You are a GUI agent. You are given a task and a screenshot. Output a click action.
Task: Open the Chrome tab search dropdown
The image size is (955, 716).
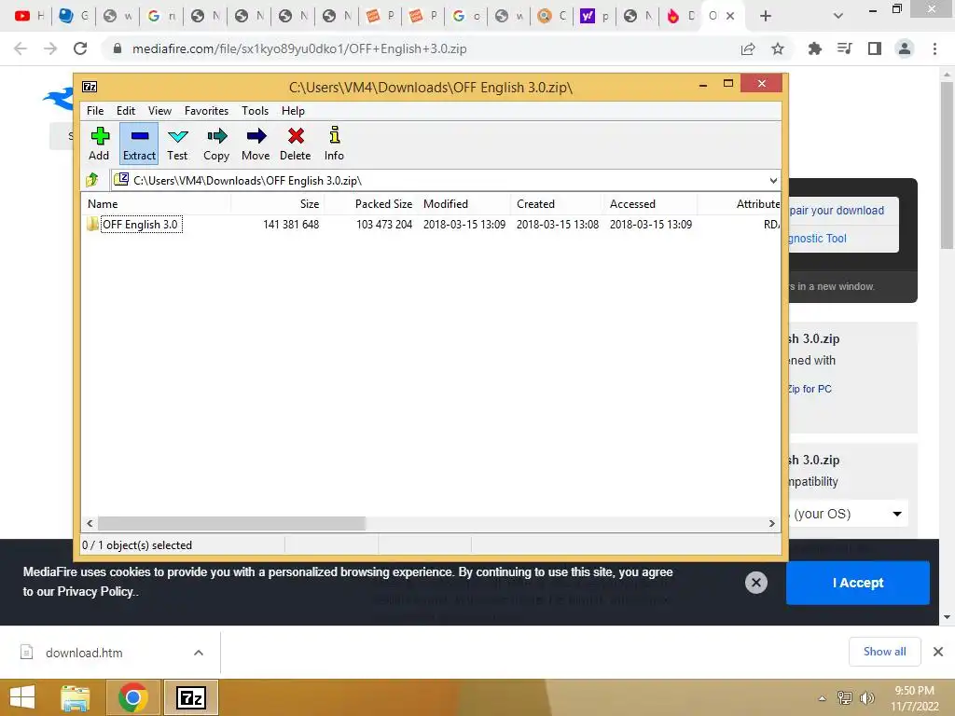click(838, 16)
